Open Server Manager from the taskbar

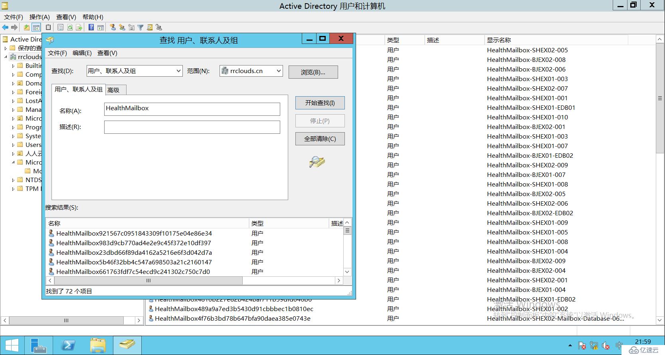point(38,345)
